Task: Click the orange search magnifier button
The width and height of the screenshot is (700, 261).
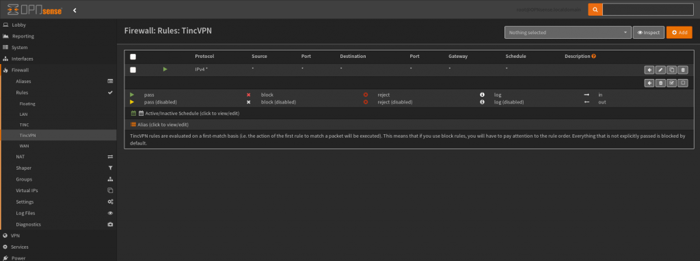Action: 595,10
